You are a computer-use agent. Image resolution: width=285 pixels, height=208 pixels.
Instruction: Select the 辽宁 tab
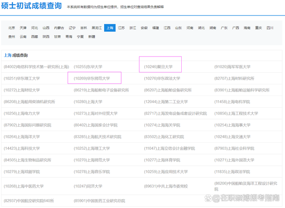coord(72,28)
